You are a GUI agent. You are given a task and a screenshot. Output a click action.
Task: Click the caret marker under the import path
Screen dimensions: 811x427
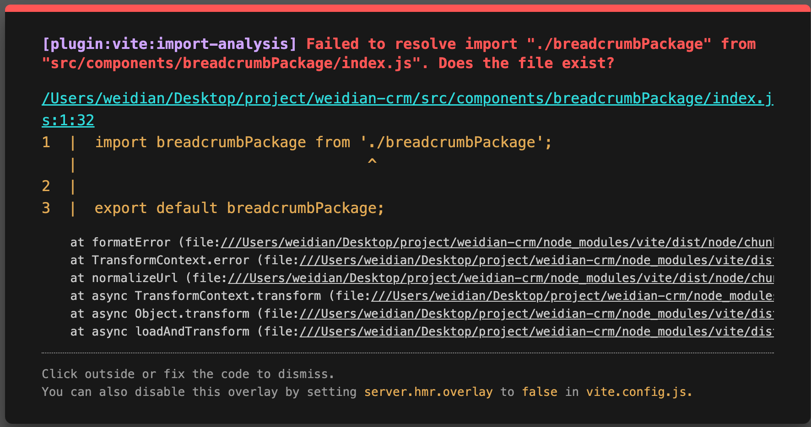372,161
